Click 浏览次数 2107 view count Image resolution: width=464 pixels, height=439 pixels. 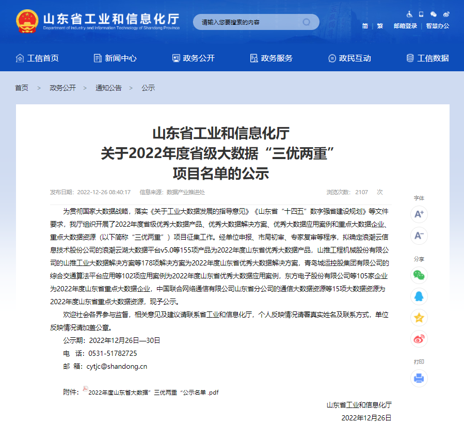[x=355, y=192]
